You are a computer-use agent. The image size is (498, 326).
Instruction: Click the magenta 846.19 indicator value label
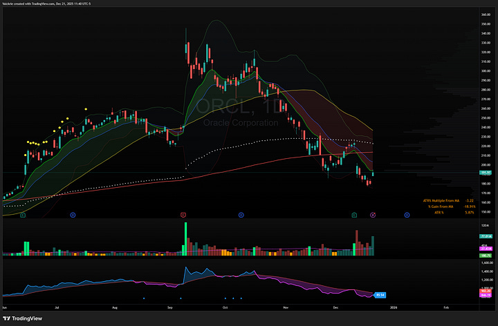pyautogui.click(x=486, y=295)
